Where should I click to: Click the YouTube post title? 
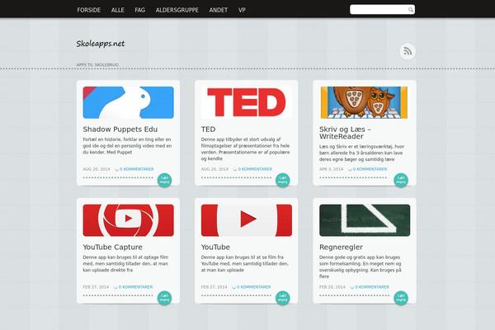pyautogui.click(x=215, y=247)
